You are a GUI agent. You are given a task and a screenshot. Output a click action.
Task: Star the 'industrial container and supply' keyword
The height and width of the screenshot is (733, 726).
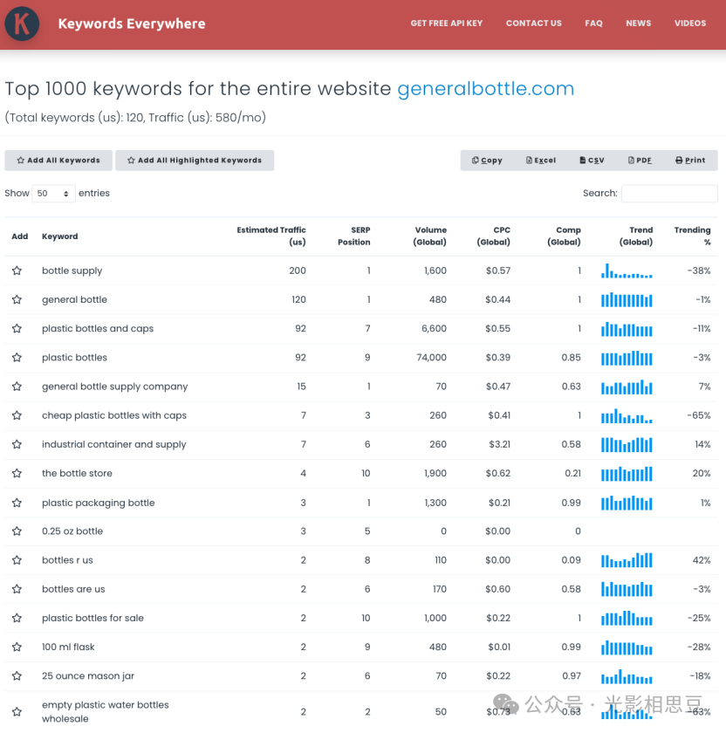17,444
